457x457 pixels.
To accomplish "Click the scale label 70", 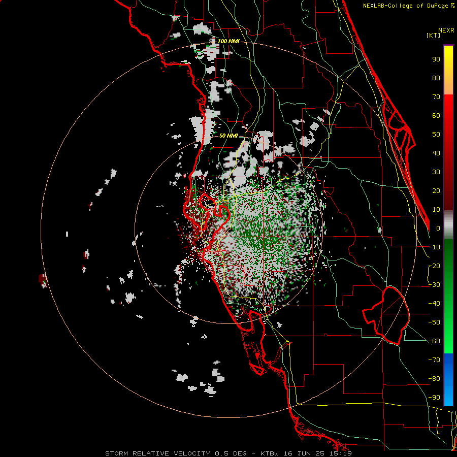I will click(x=436, y=97).
